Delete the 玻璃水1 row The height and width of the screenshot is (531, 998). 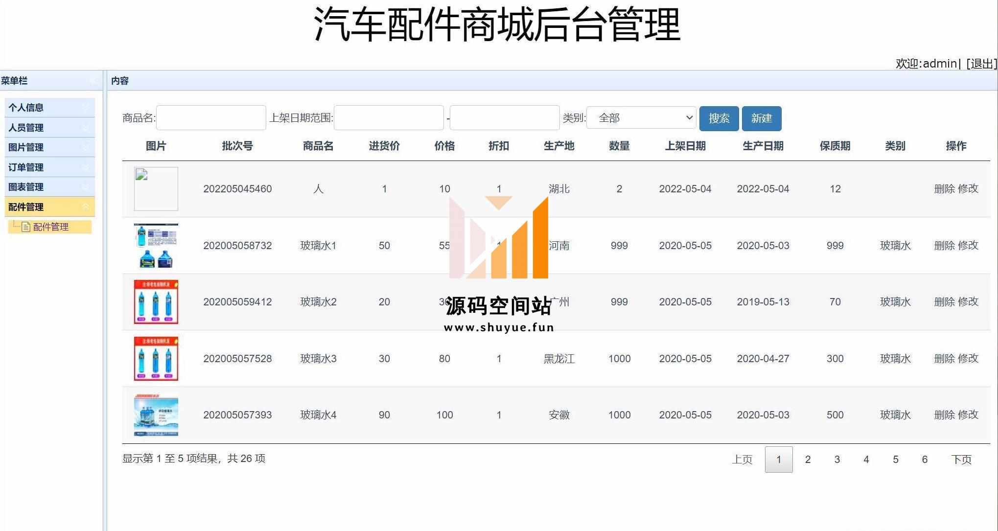pyautogui.click(x=945, y=246)
